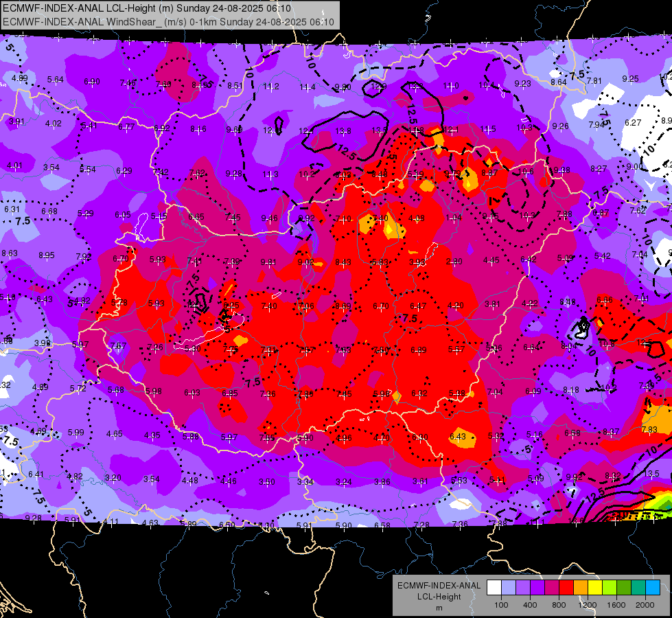
Task: Click the 3.98 wind shear value
Action: coord(43,343)
